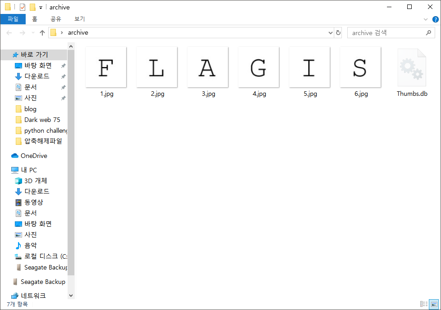The width and height of the screenshot is (441, 310).
Task: Click the search magnifier icon
Action: click(428, 33)
